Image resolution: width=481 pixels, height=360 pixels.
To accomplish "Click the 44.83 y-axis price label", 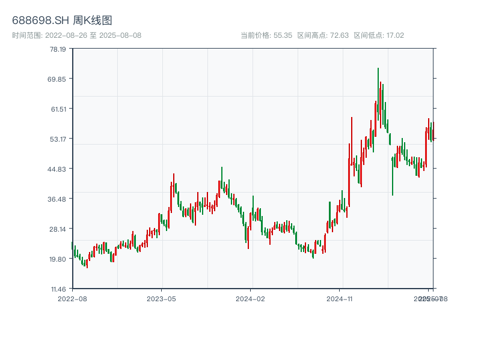I will pyautogui.click(x=58, y=169).
